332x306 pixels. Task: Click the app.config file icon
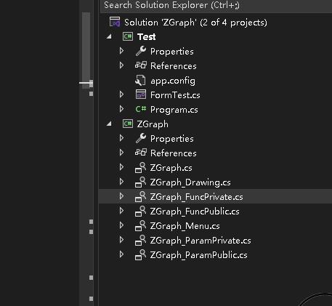(140, 80)
